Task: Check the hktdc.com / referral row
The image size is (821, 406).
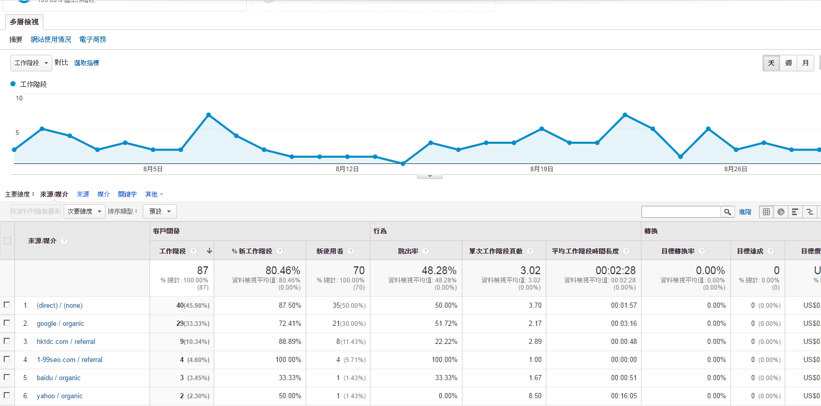Action: 7,341
